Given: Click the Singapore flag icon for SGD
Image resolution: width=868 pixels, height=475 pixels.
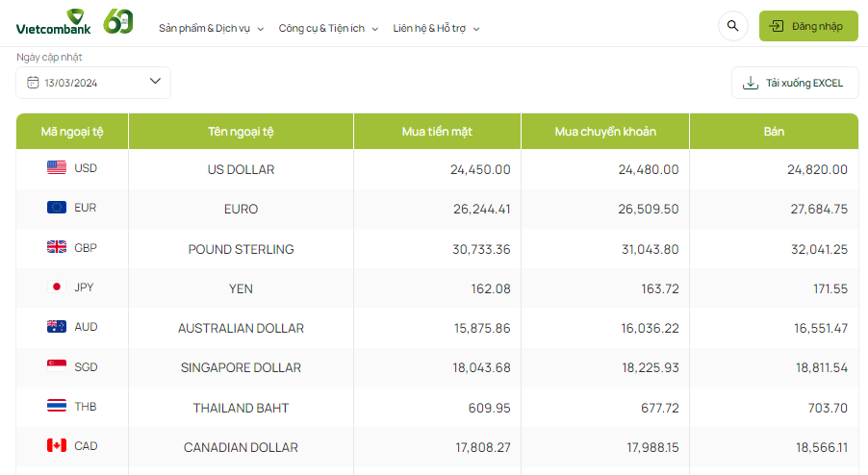Looking at the screenshot, I should [57, 366].
